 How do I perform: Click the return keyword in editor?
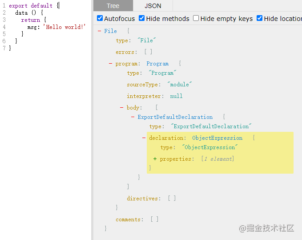pos(30,20)
